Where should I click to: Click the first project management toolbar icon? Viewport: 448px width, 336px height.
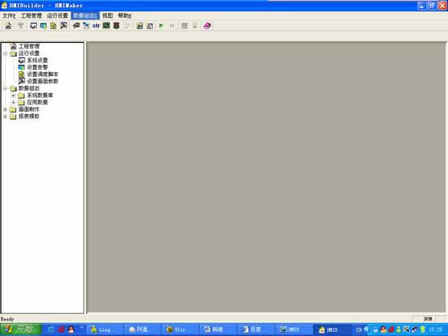8,26
